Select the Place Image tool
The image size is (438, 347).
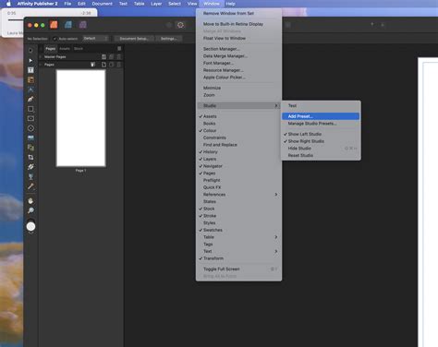point(30,138)
